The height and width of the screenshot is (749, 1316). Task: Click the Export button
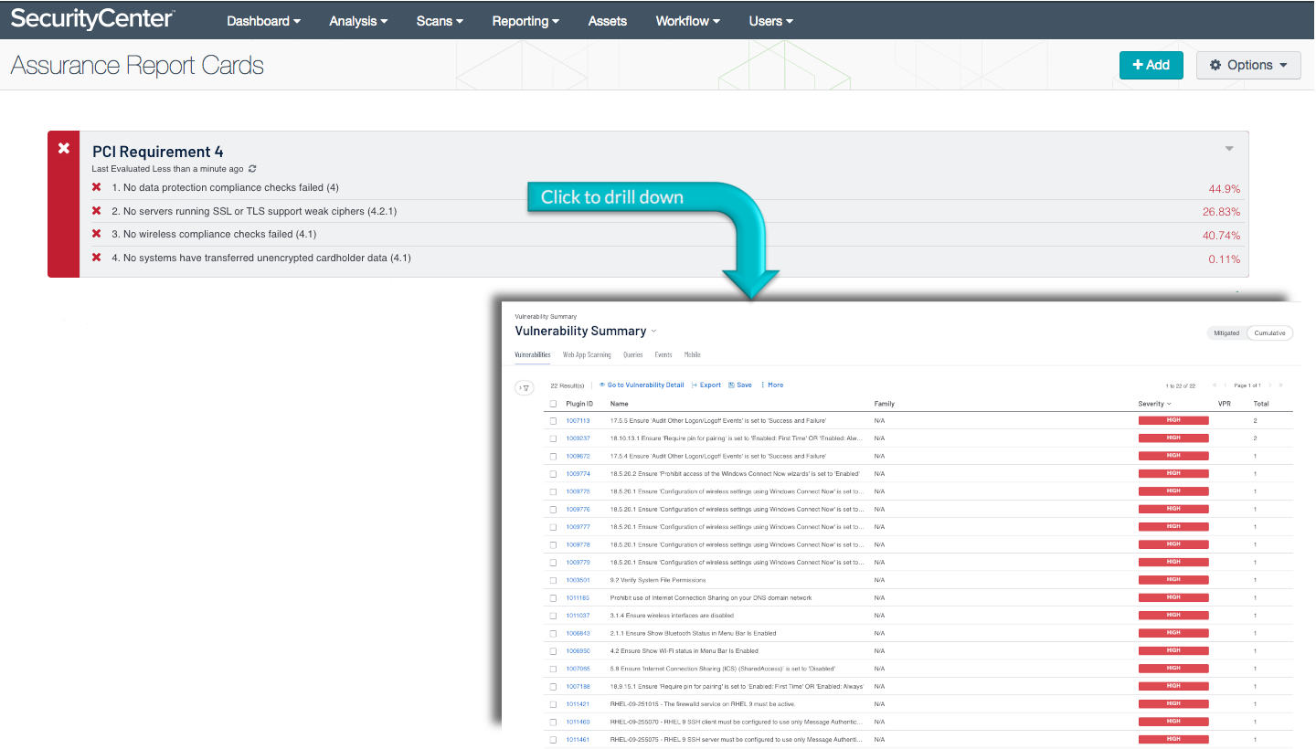(x=706, y=385)
